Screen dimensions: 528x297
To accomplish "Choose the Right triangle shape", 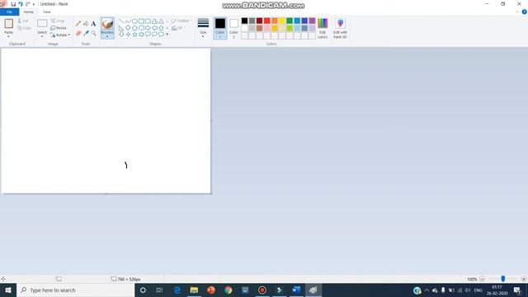I will tap(121, 28).
